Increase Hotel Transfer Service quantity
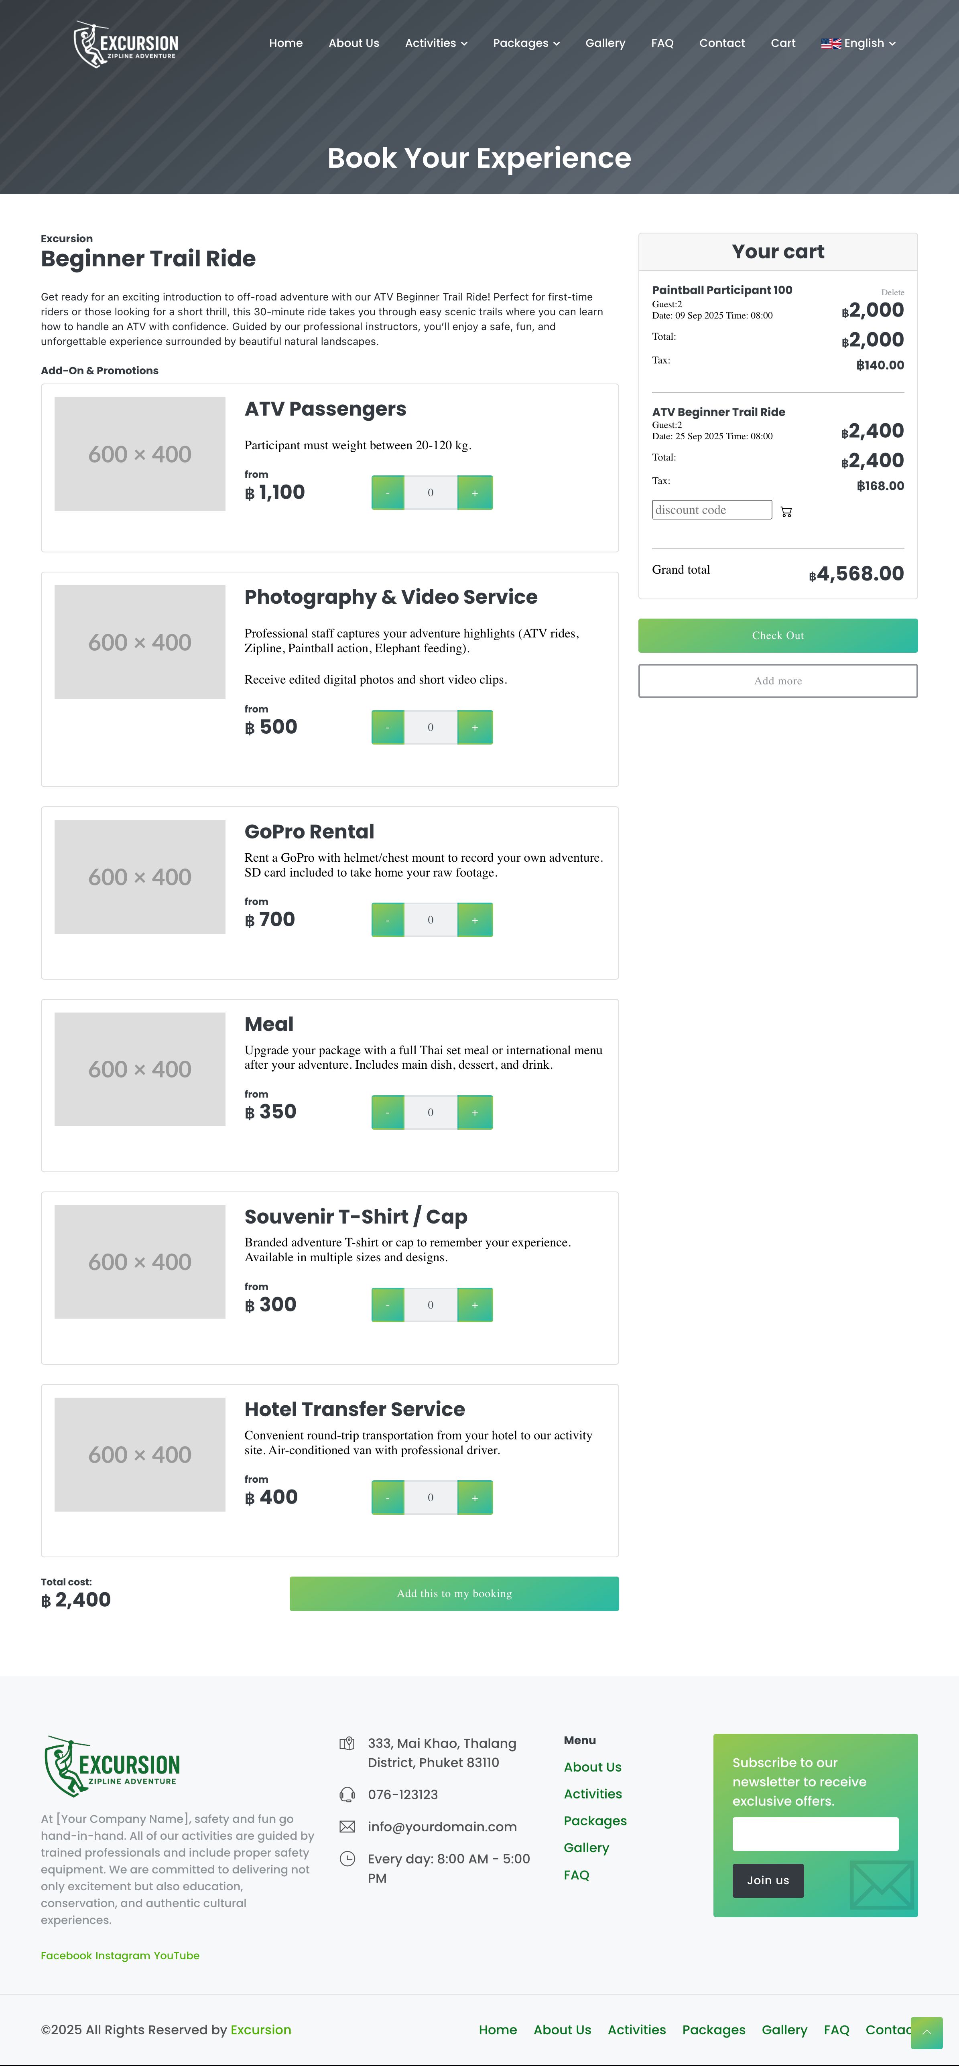The image size is (959, 2066). pos(475,1498)
